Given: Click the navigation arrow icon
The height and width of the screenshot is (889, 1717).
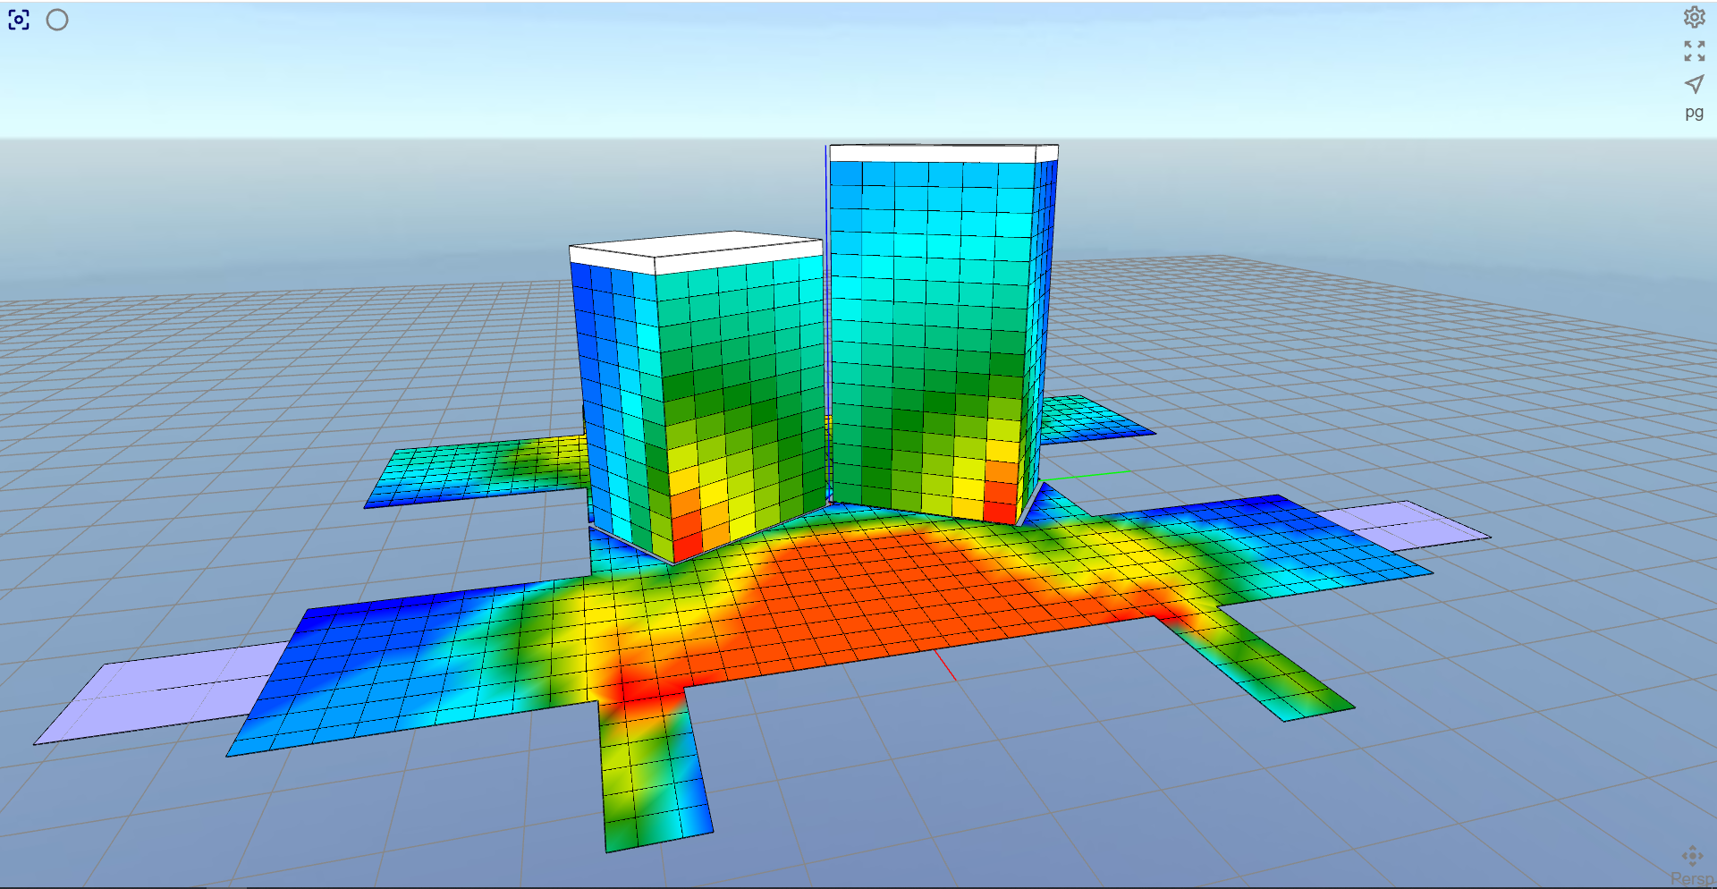Looking at the screenshot, I should pos(1694,84).
